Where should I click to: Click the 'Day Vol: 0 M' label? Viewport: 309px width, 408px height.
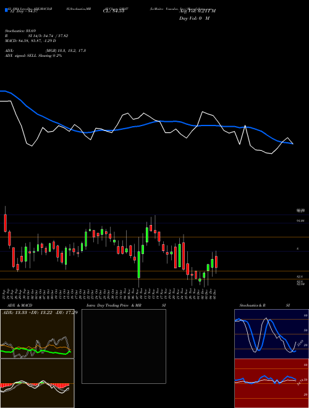pos(194,19)
